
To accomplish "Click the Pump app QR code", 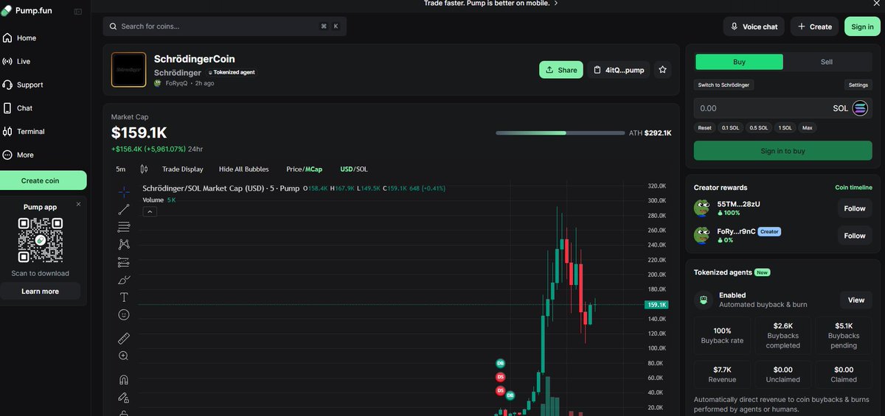I will [41, 240].
